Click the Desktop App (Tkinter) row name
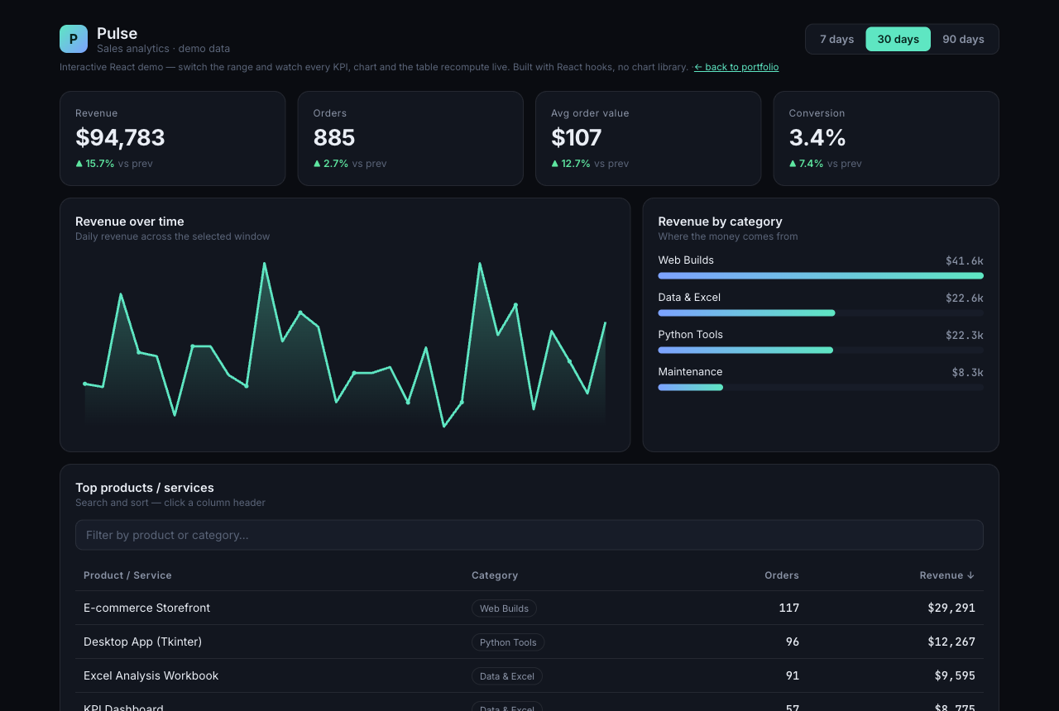The height and width of the screenshot is (711, 1059). point(142,642)
